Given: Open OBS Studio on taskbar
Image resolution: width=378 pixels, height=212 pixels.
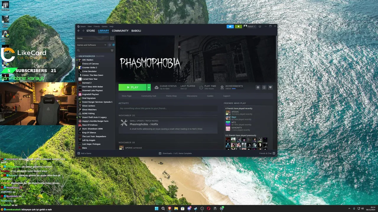Looking at the screenshot, I should 202,208.
